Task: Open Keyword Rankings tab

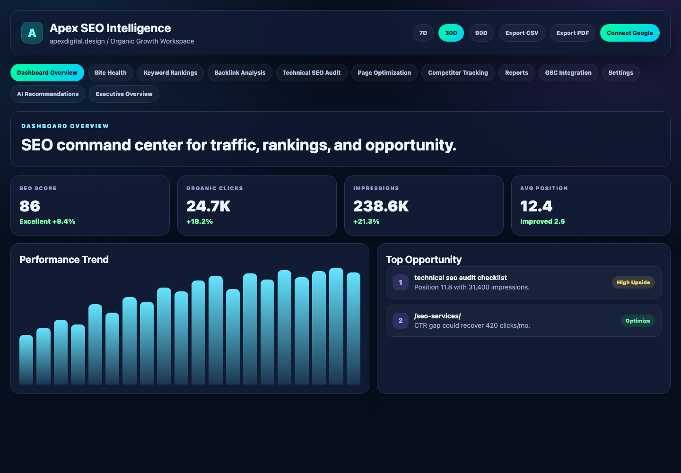Action: point(170,73)
